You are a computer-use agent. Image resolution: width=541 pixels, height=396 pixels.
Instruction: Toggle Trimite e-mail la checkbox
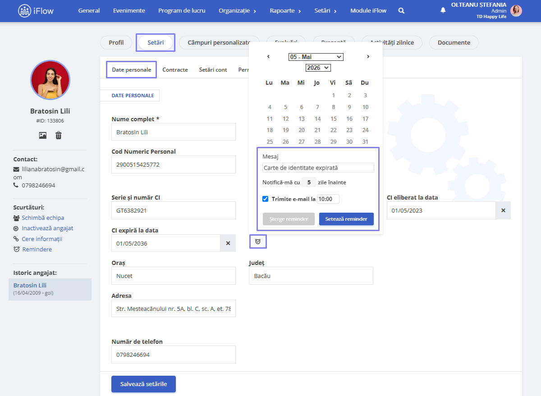click(x=266, y=199)
